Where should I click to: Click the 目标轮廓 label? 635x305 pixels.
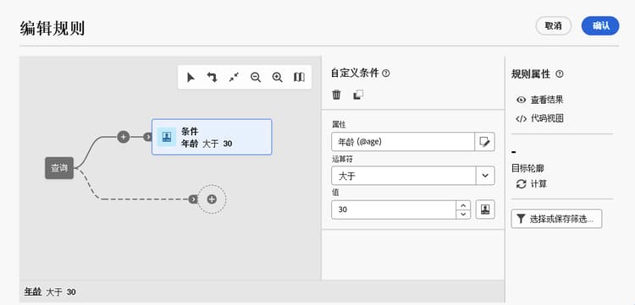527,168
